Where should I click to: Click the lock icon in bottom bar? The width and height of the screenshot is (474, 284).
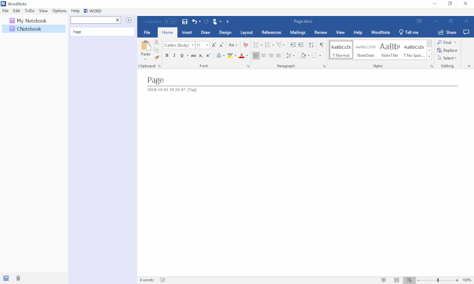[18, 278]
